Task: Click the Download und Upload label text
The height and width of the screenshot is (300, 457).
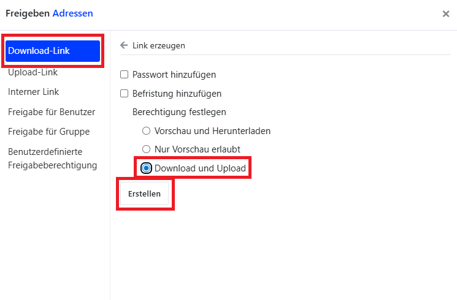Action: tap(200, 168)
